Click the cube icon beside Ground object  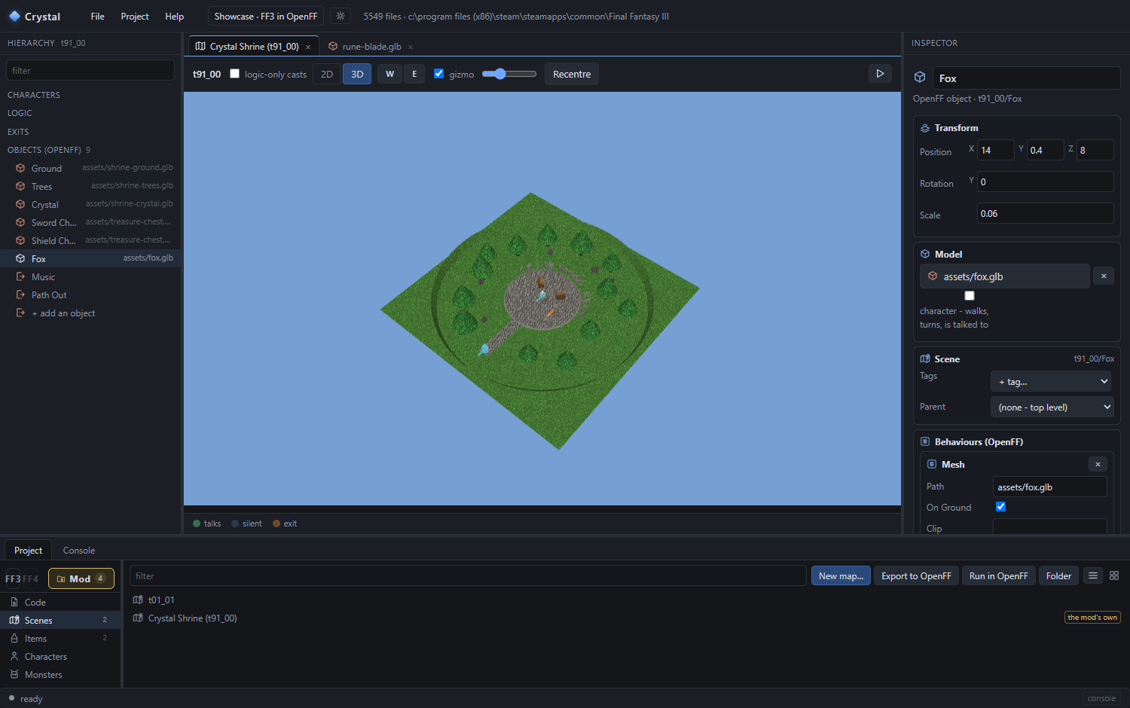pyautogui.click(x=20, y=168)
